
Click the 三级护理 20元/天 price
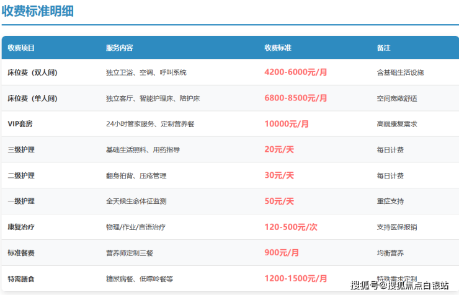279,150
